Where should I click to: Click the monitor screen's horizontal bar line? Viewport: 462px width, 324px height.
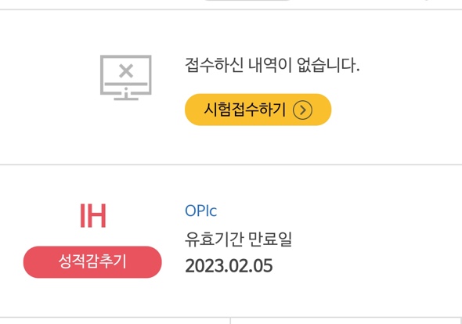click(x=126, y=84)
